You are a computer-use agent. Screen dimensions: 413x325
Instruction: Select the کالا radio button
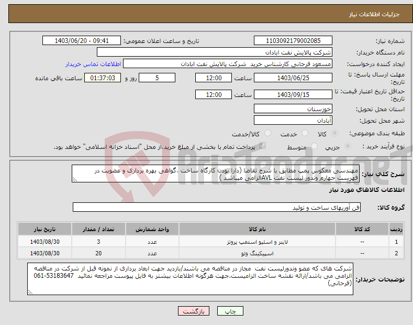(334, 133)
